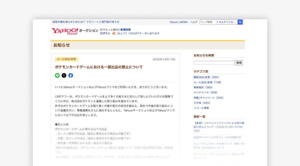300x166 pixels.
Task: Open the 新規取得 ID registration link
Action: (x=125, y=30)
